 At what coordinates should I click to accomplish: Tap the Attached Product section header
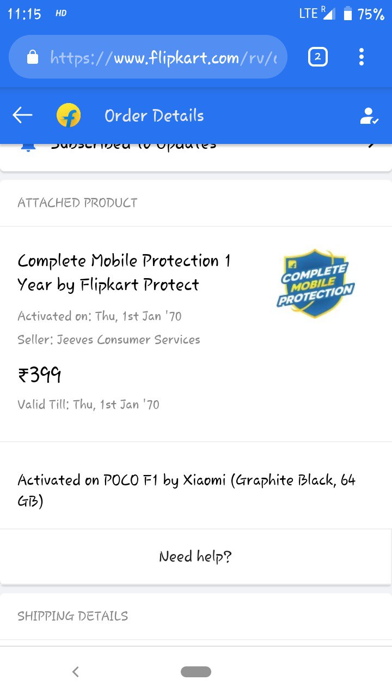point(77,203)
